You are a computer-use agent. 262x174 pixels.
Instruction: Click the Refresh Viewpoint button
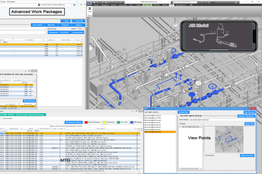click(246, 116)
